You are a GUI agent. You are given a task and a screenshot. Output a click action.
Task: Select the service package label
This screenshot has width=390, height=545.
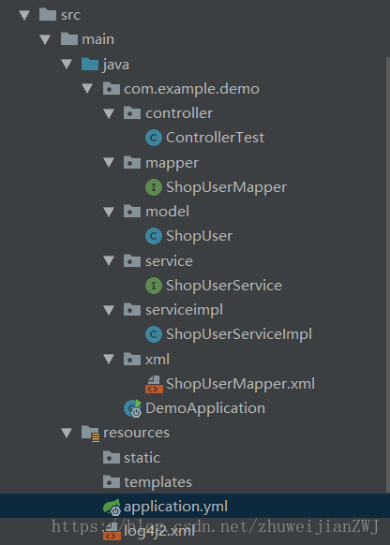tap(169, 261)
